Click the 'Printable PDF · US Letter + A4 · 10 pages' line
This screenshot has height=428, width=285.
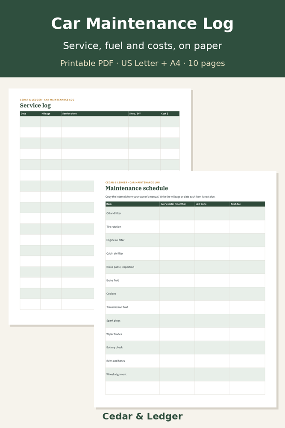(x=142, y=63)
